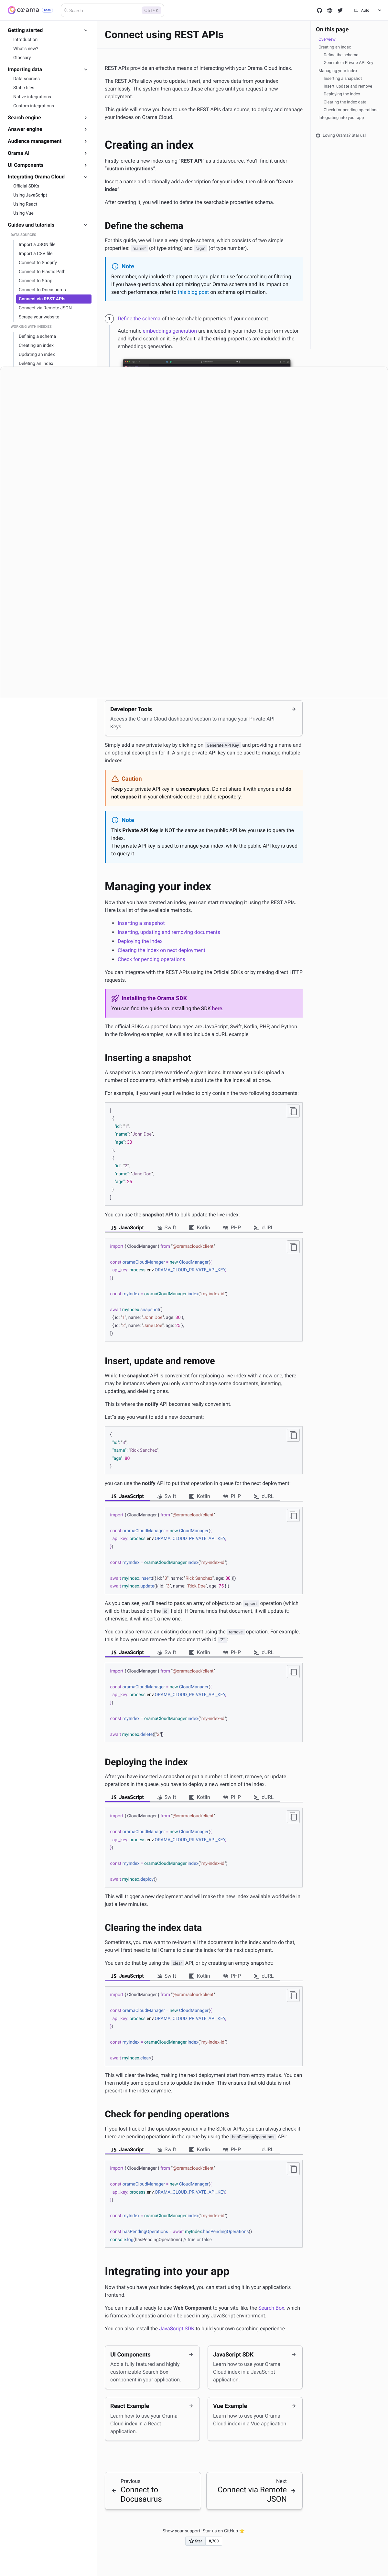This screenshot has height=2576, width=388.
Task: Open Connect via Remote JSON next page
Action: tap(254, 2490)
